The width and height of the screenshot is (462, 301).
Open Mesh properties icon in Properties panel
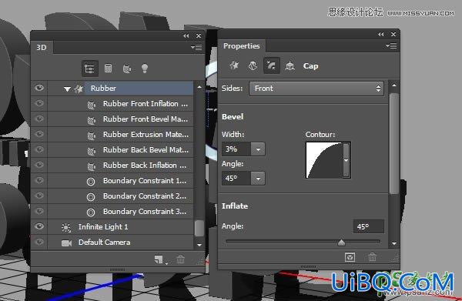pyautogui.click(x=235, y=65)
